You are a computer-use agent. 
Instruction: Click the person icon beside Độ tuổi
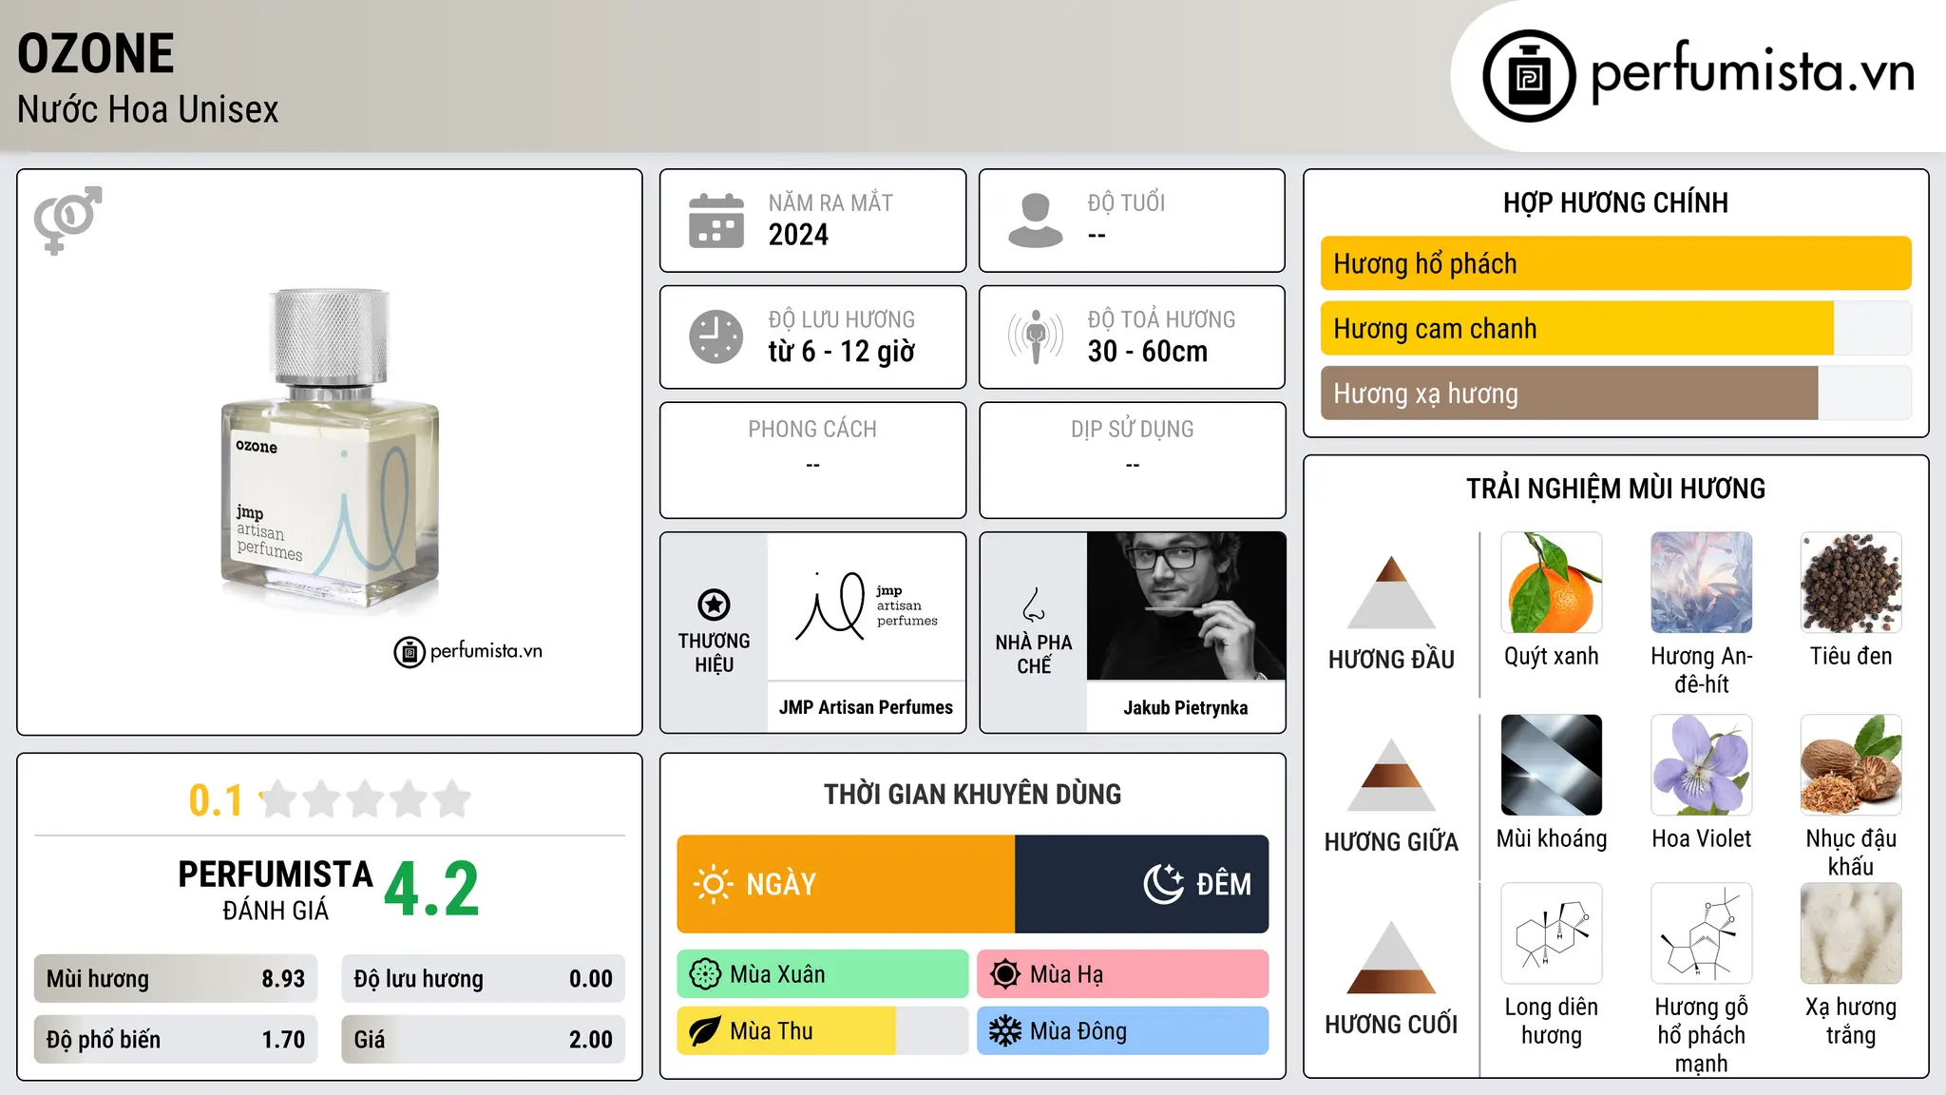(1035, 221)
